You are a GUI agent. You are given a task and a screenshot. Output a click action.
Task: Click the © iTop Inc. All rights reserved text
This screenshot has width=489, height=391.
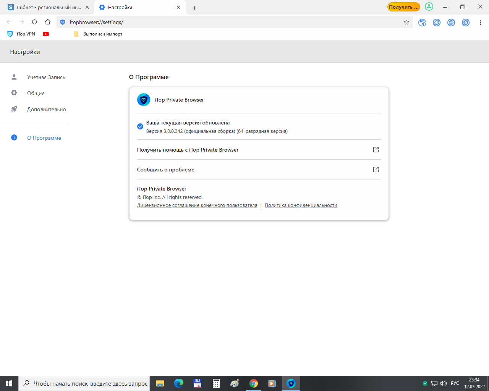170,197
